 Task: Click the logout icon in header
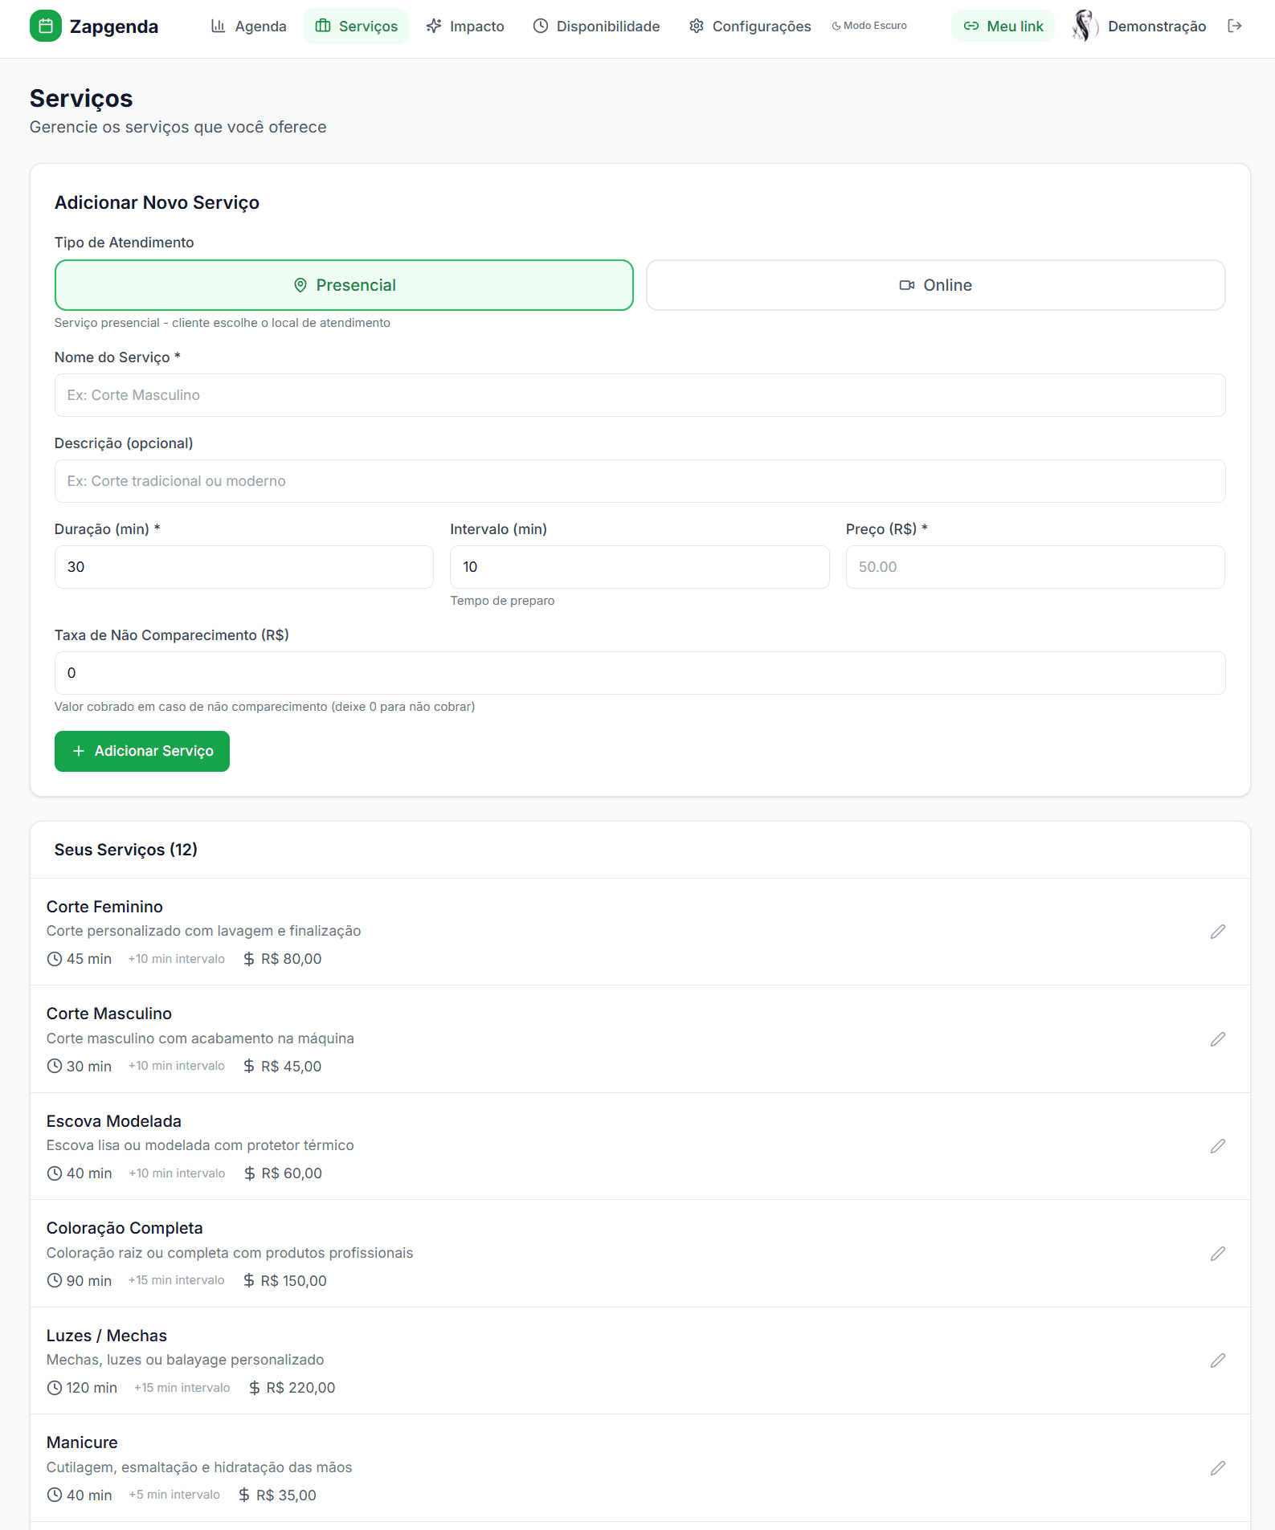click(1235, 26)
